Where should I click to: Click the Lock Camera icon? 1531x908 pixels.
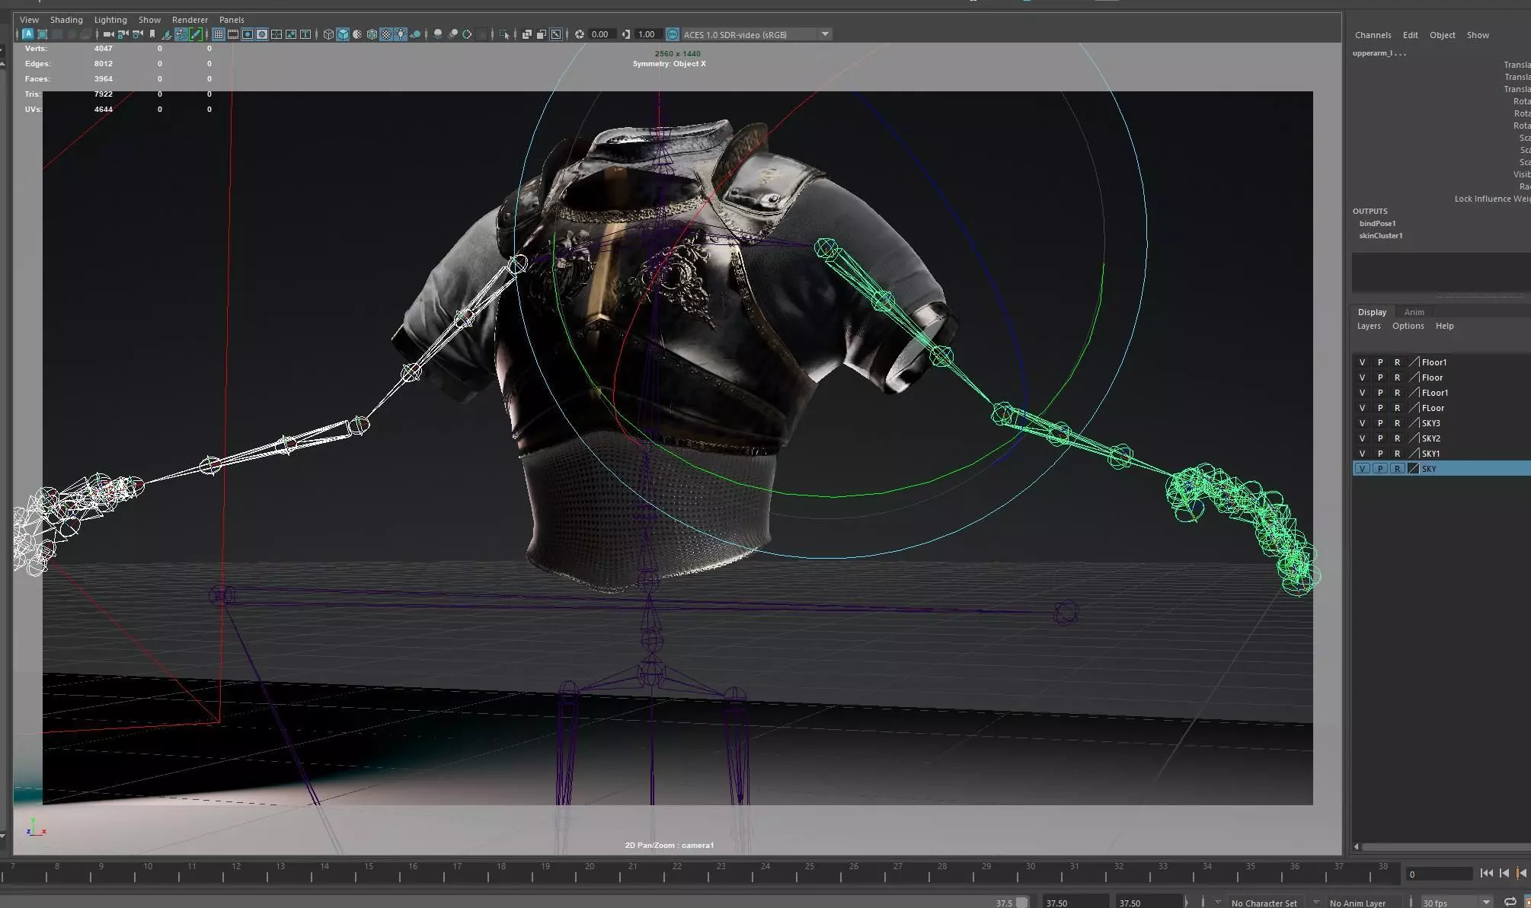(122, 34)
